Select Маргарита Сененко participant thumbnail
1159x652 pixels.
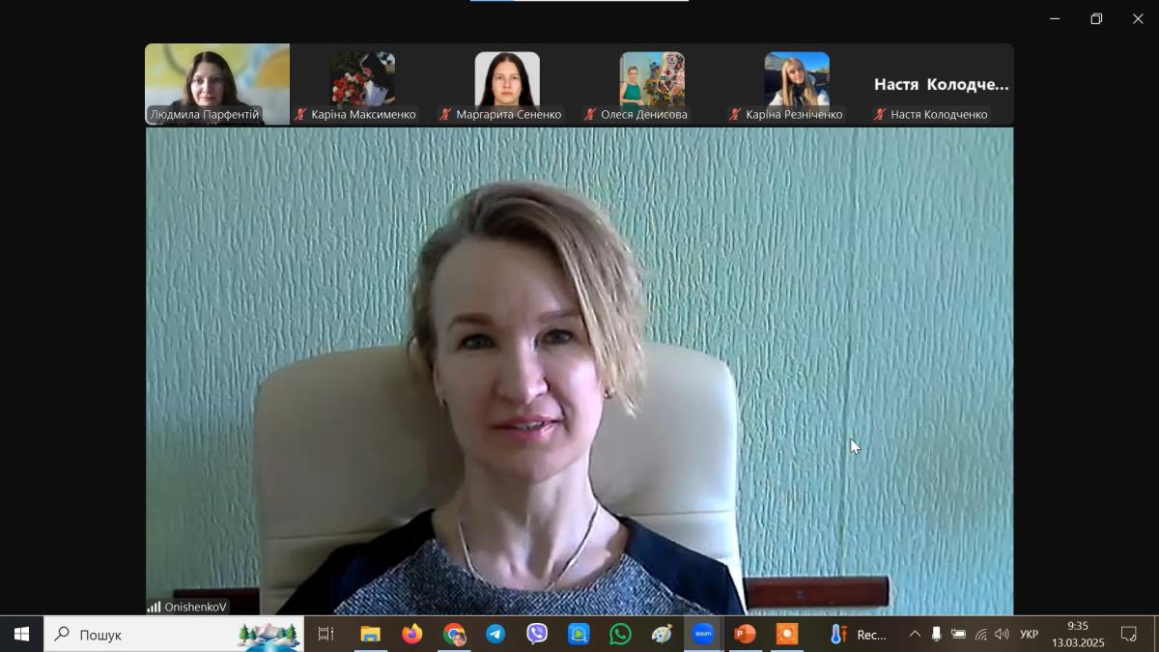507,84
